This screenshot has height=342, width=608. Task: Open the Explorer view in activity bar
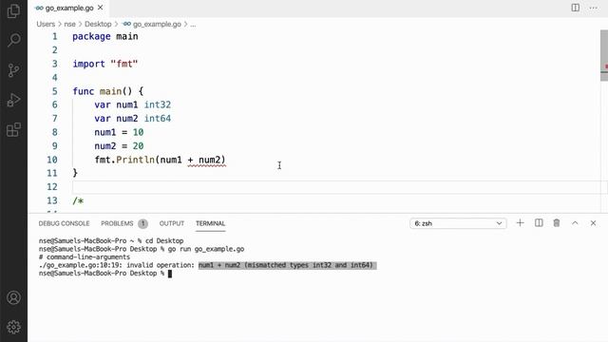point(13,10)
